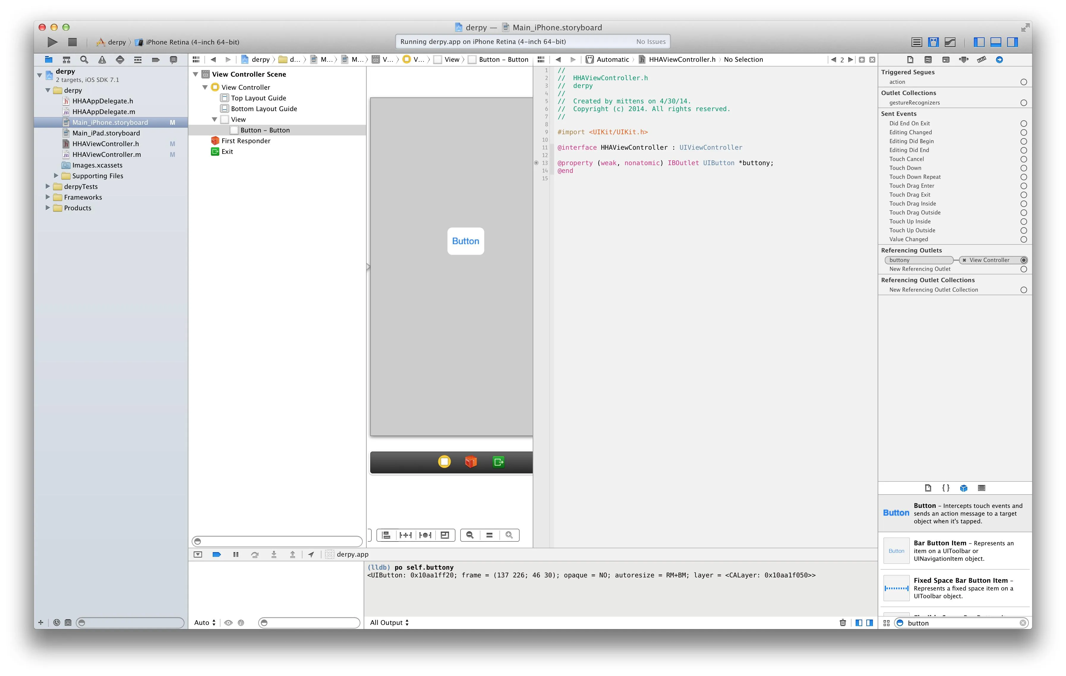The height and width of the screenshot is (676, 1066).
Task: Open the Search navigator icon
Action: [84, 60]
